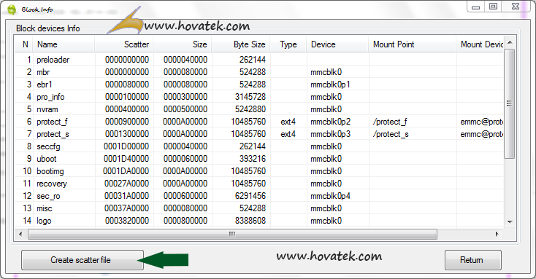The width and height of the screenshot is (536, 279).
Task: Click the Return button
Action: pos(472,260)
